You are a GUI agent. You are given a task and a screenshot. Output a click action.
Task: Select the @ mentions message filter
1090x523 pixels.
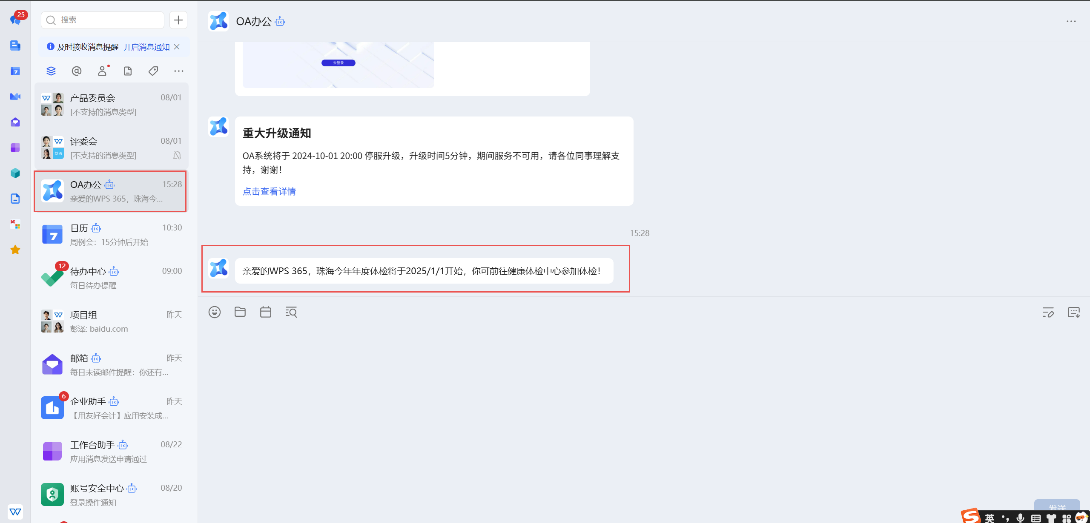coord(77,71)
